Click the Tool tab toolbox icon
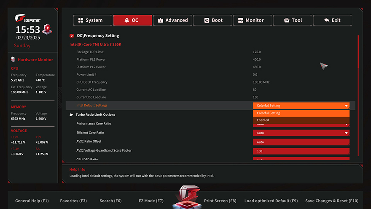The height and width of the screenshot is (209, 371). (x=287, y=20)
